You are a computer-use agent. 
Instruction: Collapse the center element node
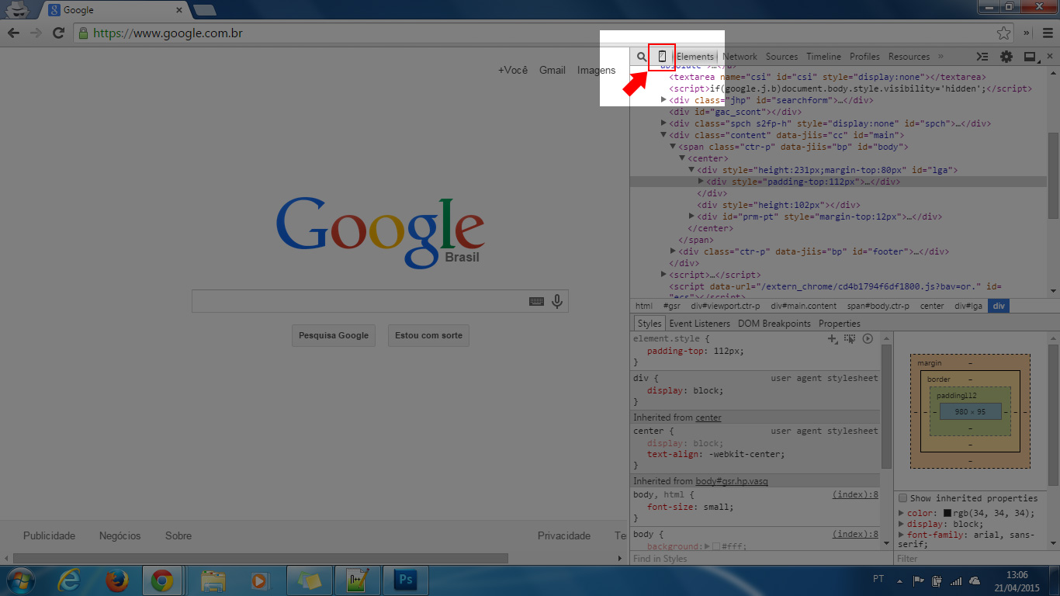(682, 158)
